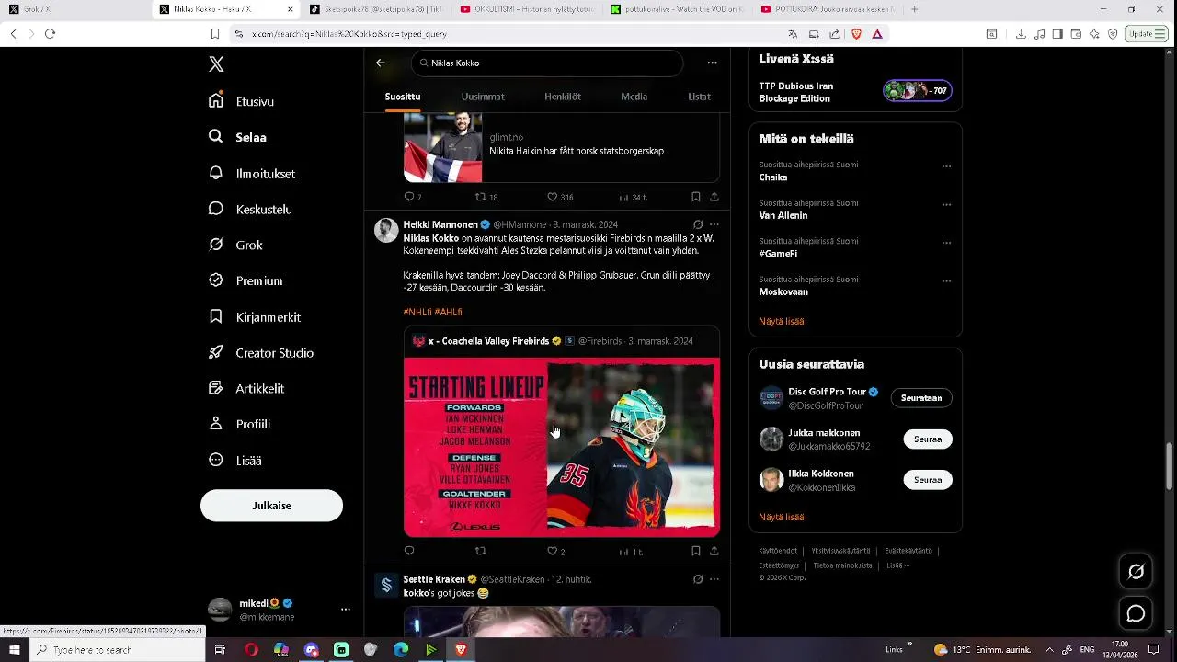
Task: Open account menu dots next to mikedi
Action: pos(346,610)
